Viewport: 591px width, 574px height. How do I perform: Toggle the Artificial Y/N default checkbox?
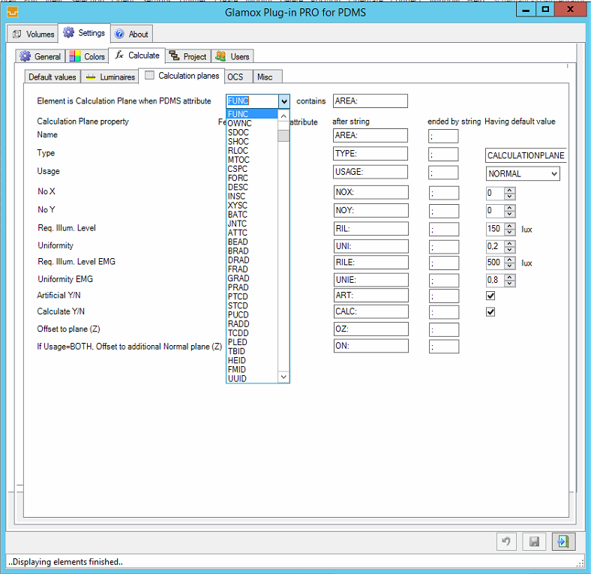[x=490, y=296]
